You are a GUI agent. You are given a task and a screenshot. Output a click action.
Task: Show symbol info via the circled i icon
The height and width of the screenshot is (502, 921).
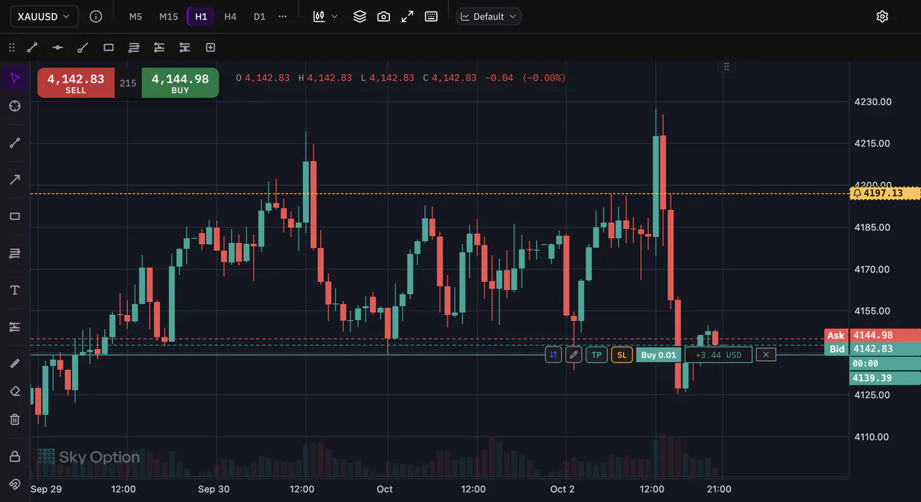(96, 16)
